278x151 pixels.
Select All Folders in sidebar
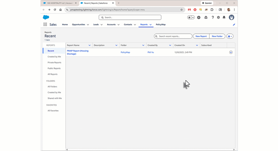tap(52, 86)
